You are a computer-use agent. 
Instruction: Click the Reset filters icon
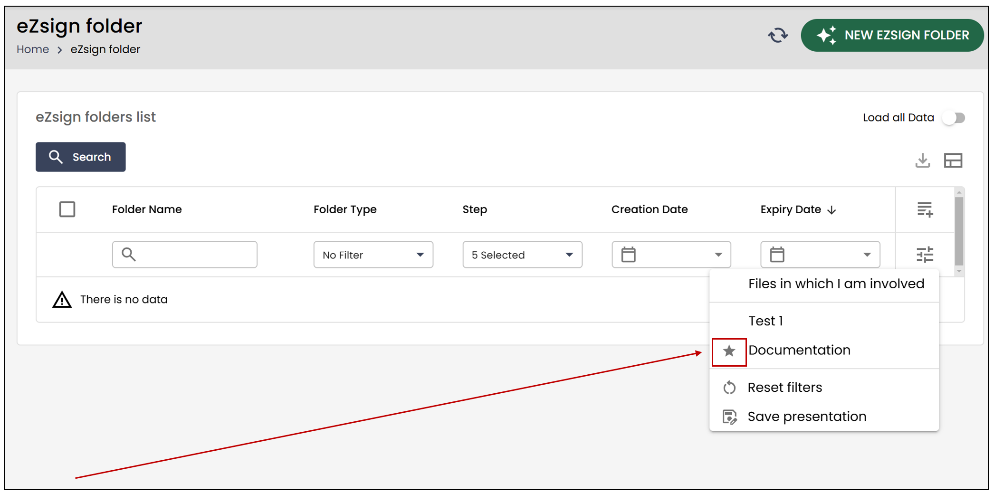point(729,388)
